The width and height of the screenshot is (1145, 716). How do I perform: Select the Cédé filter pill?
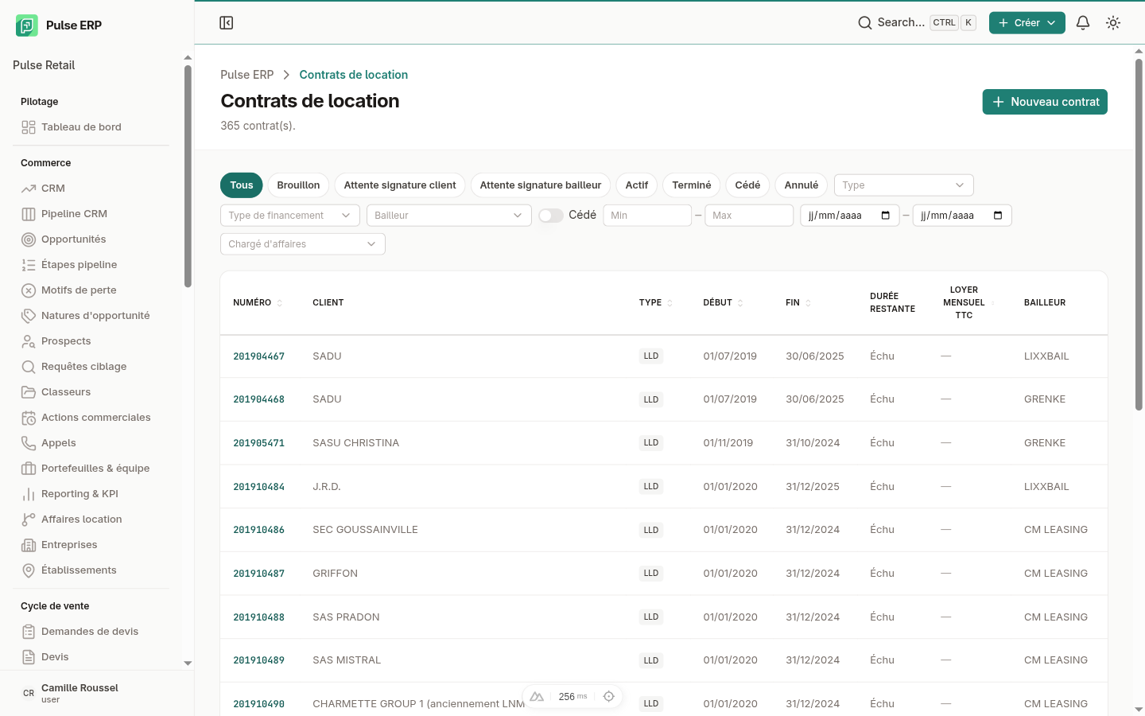(747, 185)
